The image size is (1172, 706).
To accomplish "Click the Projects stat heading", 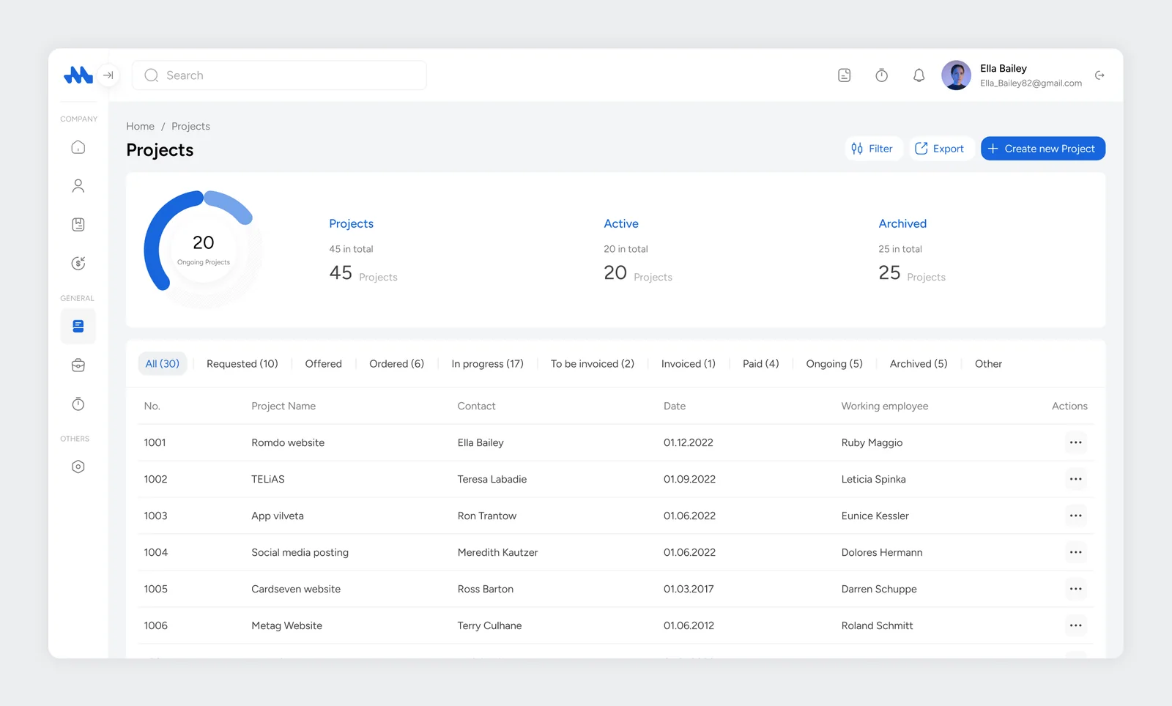I will click(351, 223).
